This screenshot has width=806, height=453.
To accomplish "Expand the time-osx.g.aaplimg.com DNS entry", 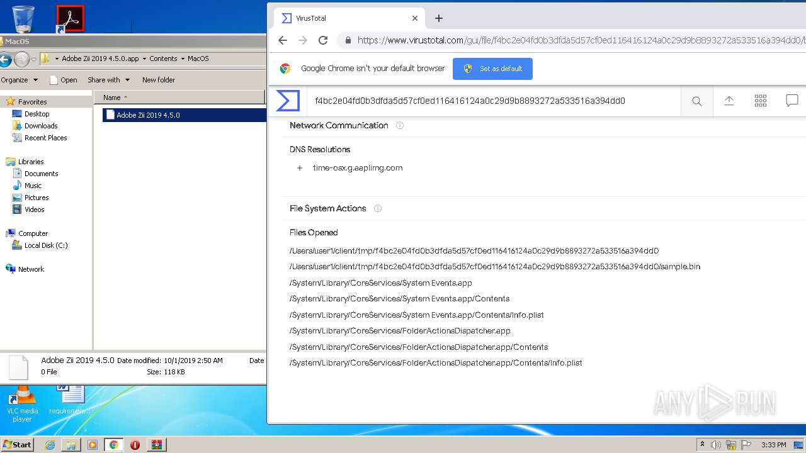I will pyautogui.click(x=300, y=168).
